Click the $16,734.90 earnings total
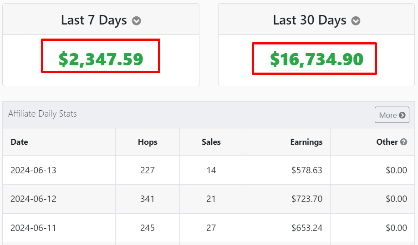The width and height of the screenshot is (418, 245). pyautogui.click(x=316, y=59)
